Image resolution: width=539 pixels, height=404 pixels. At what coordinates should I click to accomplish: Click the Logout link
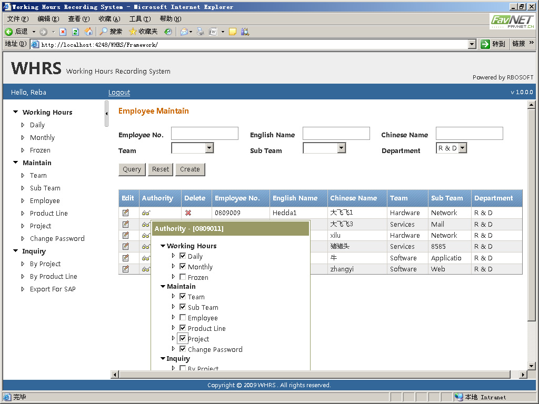[x=119, y=93]
